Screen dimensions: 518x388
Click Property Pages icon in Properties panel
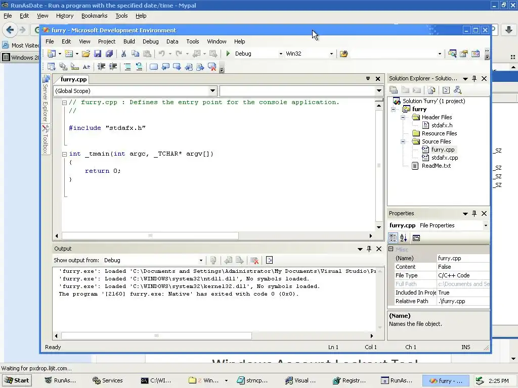click(416, 238)
